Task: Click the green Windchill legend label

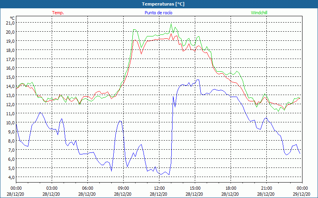Action: [259, 13]
